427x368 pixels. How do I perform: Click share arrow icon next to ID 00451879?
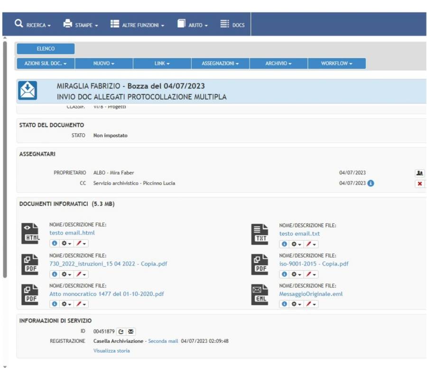[121, 331]
